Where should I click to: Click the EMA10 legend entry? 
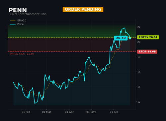(18, 21)
